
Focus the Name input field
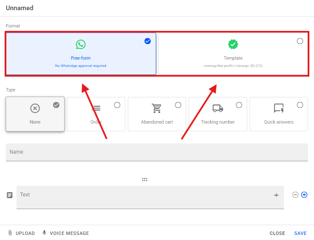157,152
